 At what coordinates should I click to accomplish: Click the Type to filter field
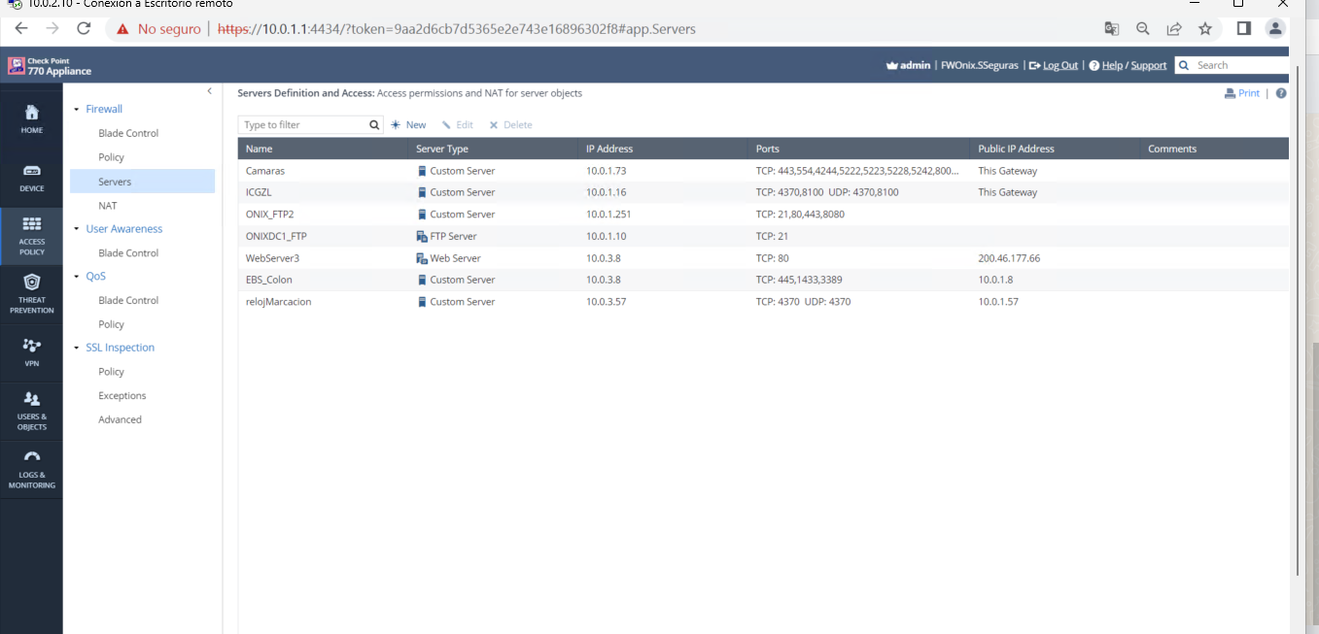click(x=303, y=125)
